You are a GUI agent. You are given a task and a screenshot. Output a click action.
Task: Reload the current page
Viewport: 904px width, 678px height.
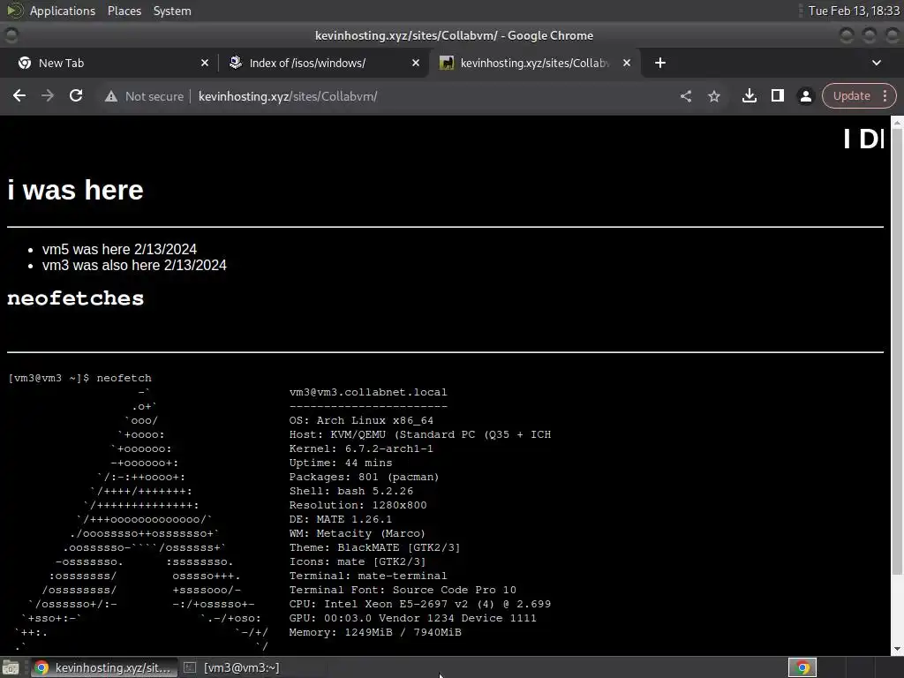76,95
